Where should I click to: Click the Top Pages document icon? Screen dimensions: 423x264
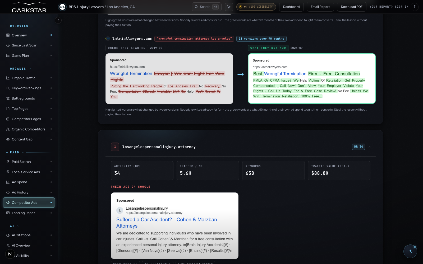pos(8,109)
